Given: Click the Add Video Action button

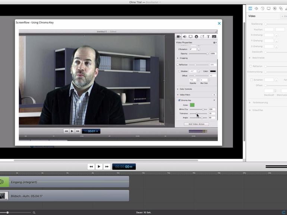Looking at the screenshot, I should 196,124.
